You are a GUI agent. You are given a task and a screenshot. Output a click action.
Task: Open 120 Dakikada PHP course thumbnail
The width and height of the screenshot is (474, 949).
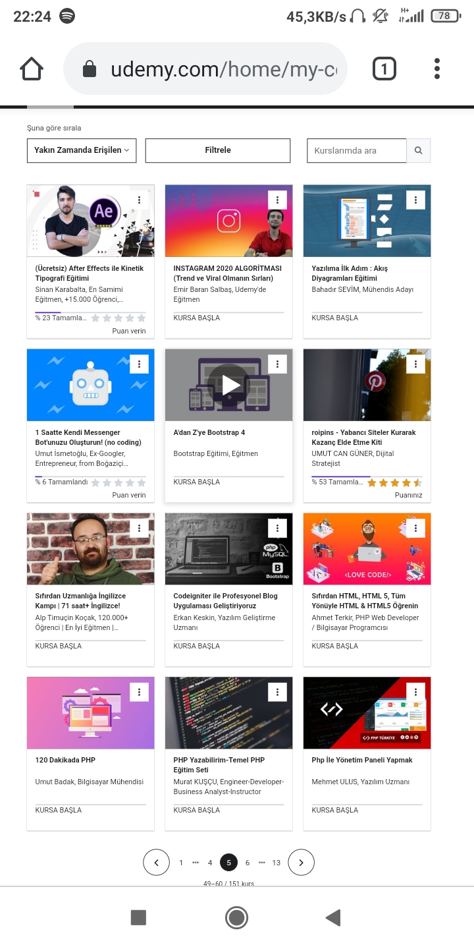click(91, 713)
